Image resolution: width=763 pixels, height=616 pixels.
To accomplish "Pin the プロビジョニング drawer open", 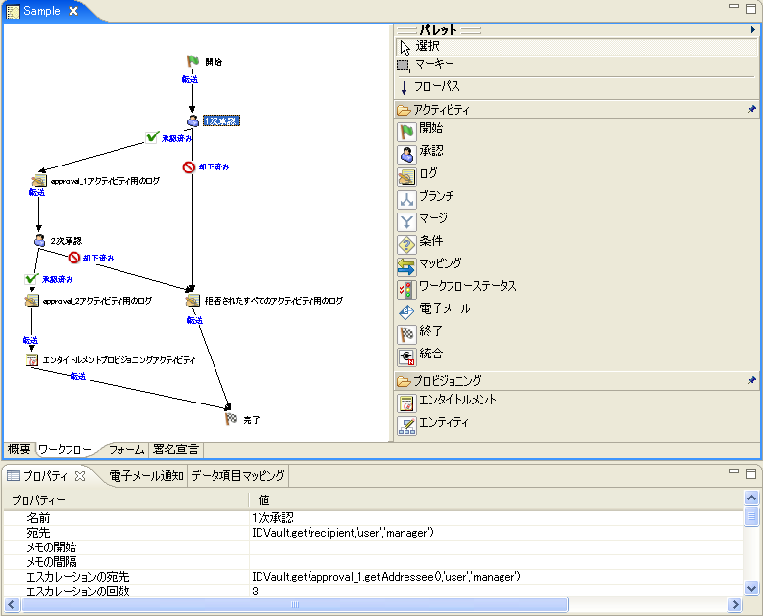I will tap(752, 380).
